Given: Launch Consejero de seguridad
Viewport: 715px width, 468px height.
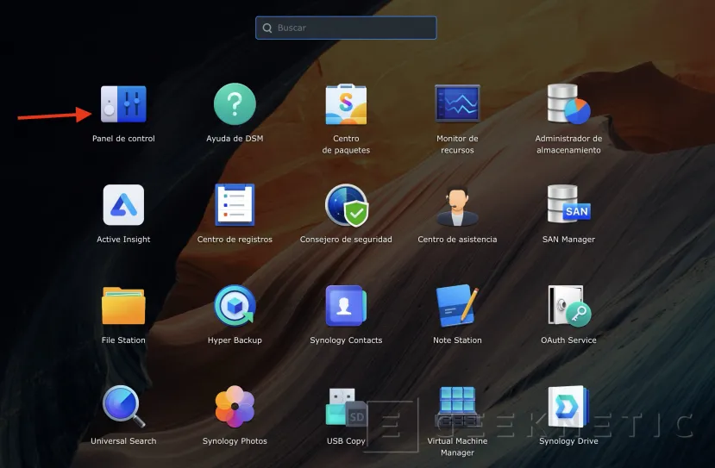Looking at the screenshot, I should pyautogui.click(x=346, y=205).
